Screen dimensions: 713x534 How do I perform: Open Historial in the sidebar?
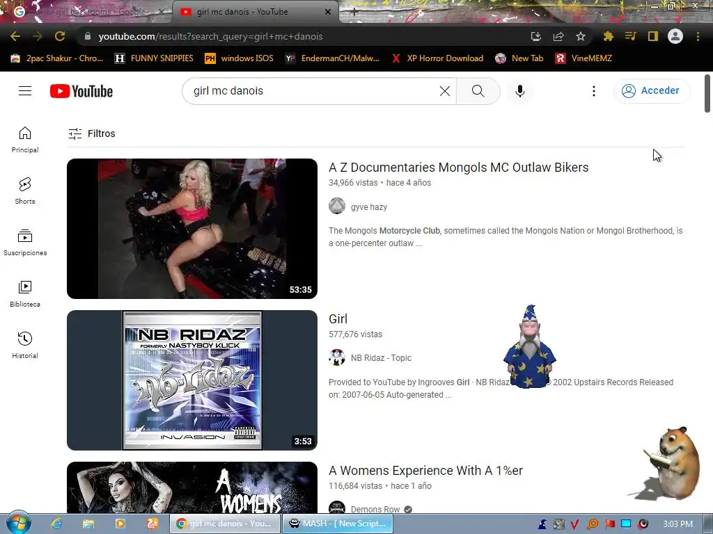click(x=25, y=345)
